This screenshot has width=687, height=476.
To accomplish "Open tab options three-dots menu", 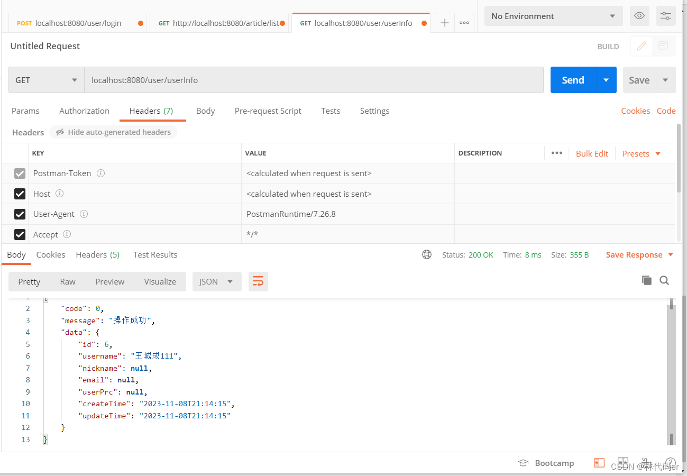I will click(x=464, y=23).
